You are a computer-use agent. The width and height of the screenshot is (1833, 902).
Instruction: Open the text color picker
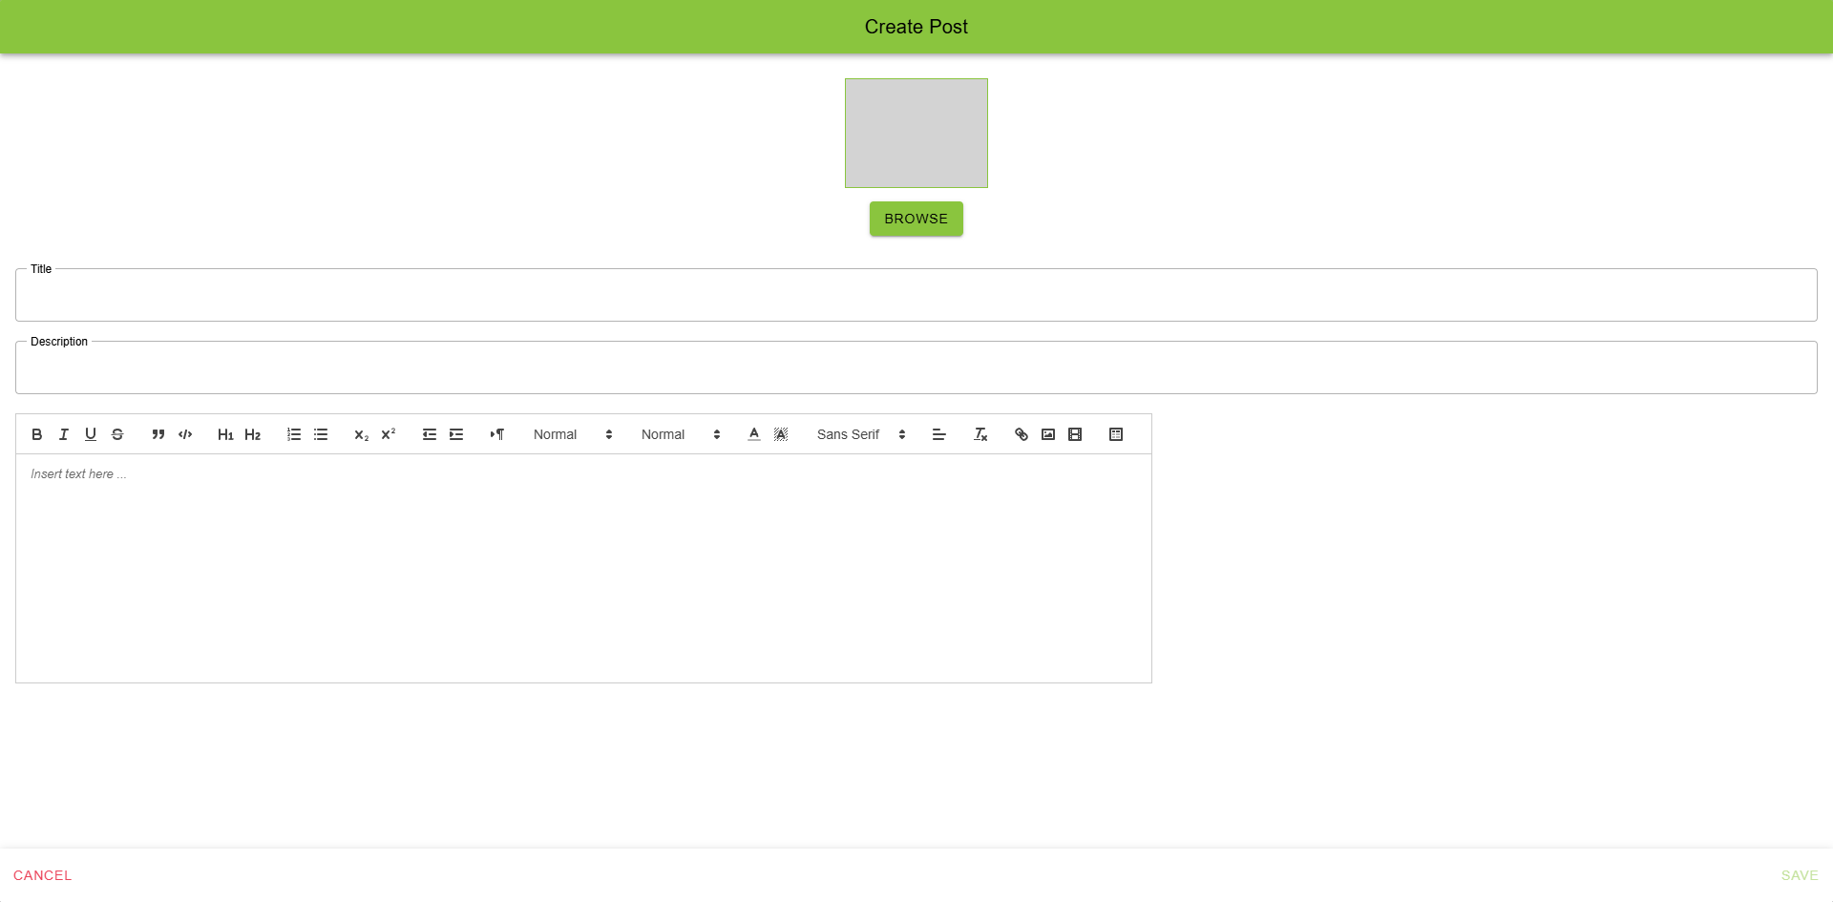click(753, 434)
